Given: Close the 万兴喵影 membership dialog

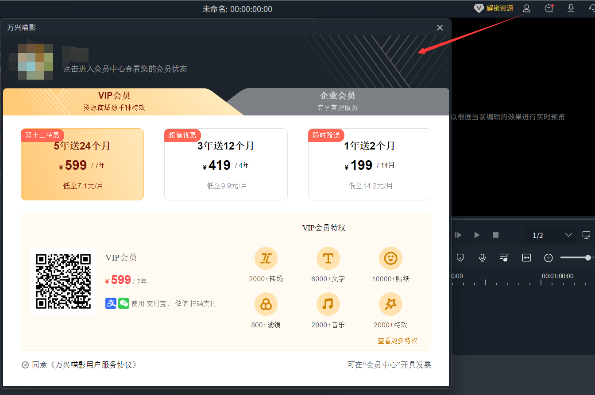Looking at the screenshot, I should coord(440,27).
